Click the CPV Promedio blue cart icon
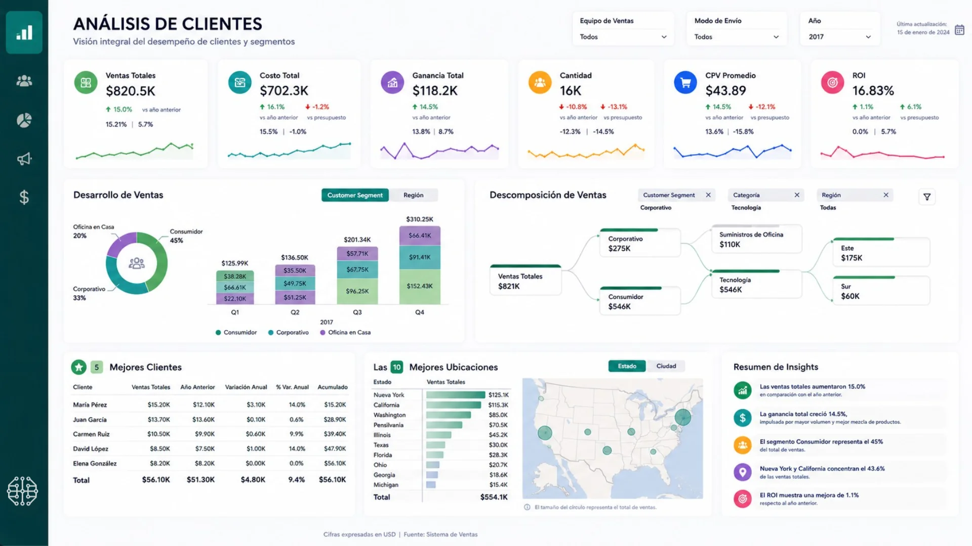This screenshot has width=972, height=546. (x=685, y=82)
